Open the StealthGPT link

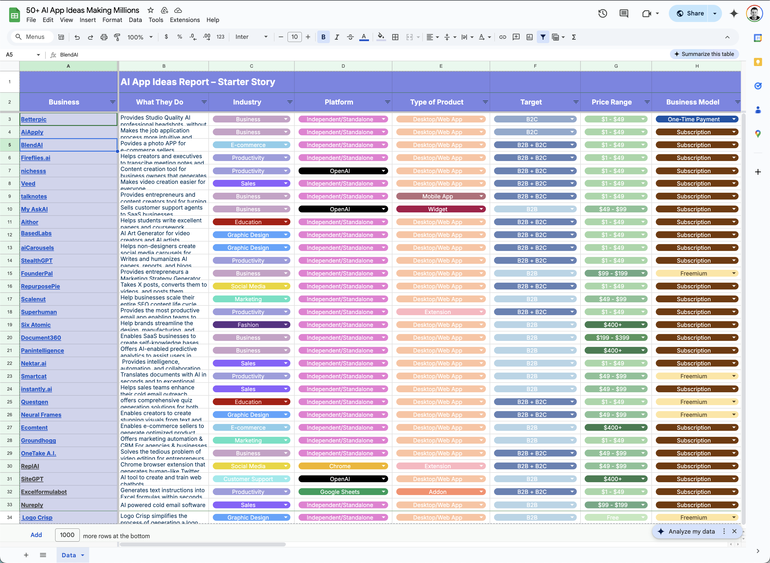coord(37,261)
